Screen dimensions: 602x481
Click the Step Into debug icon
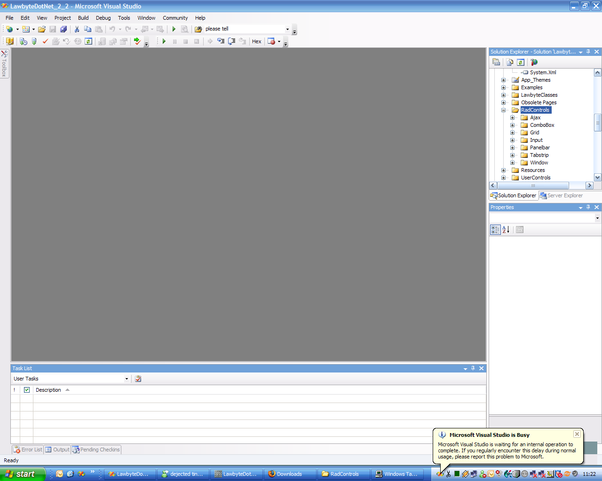tap(221, 41)
